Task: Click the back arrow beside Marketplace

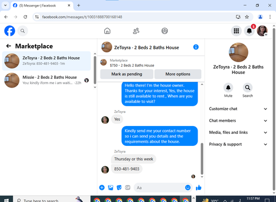Action: pyautogui.click(x=9, y=46)
